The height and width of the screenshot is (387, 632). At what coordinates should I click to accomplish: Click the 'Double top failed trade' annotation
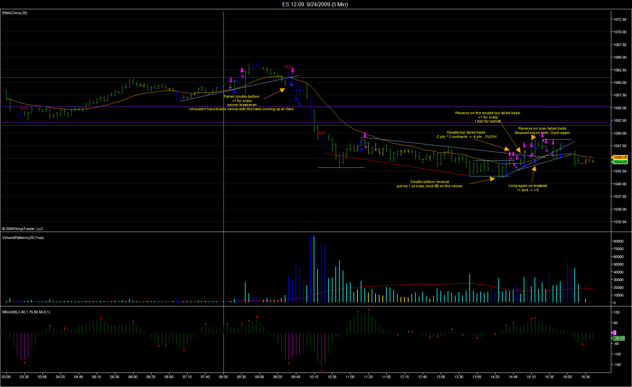tap(466, 132)
